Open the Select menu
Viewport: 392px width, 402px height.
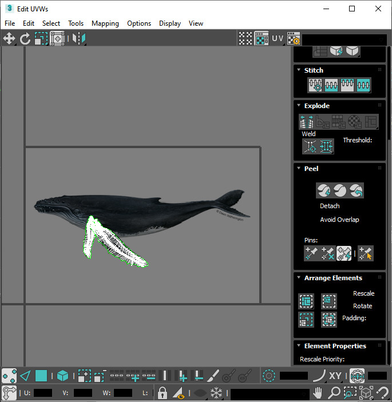[x=51, y=23]
